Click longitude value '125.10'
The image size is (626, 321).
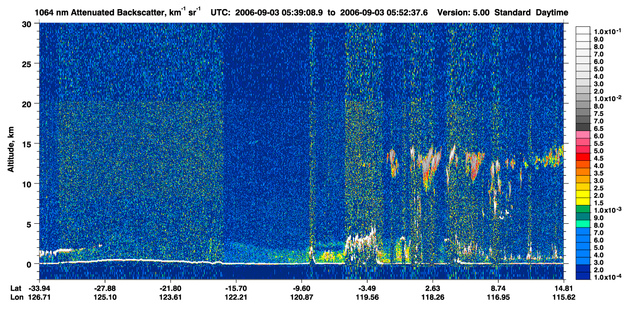point(105,297)
